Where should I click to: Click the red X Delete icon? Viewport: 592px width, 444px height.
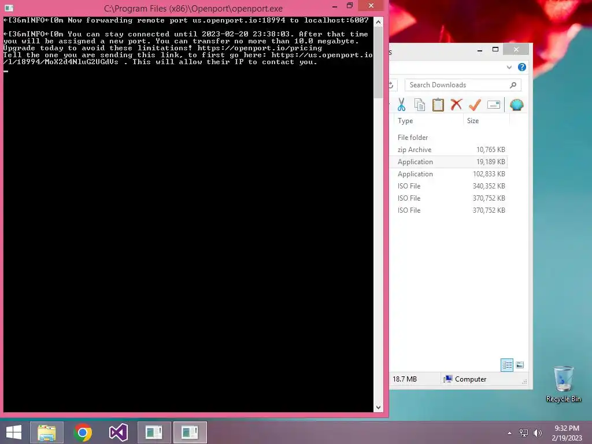pos(457,104)
